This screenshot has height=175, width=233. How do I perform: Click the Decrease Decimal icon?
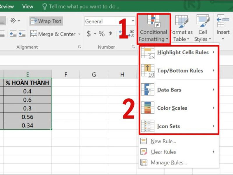pos(131,34)
